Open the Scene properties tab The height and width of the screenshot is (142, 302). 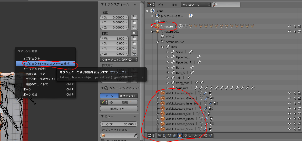170,136
